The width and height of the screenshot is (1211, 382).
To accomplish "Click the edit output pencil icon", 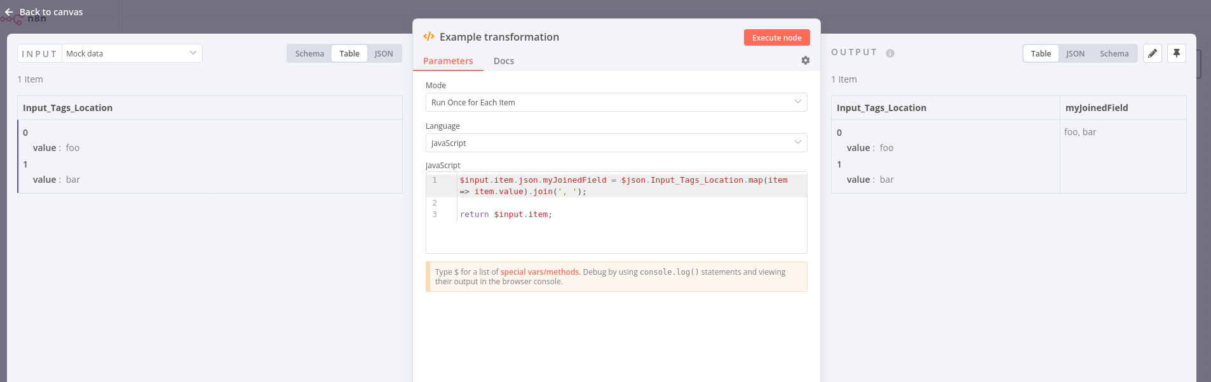I will pos(1152,53).
